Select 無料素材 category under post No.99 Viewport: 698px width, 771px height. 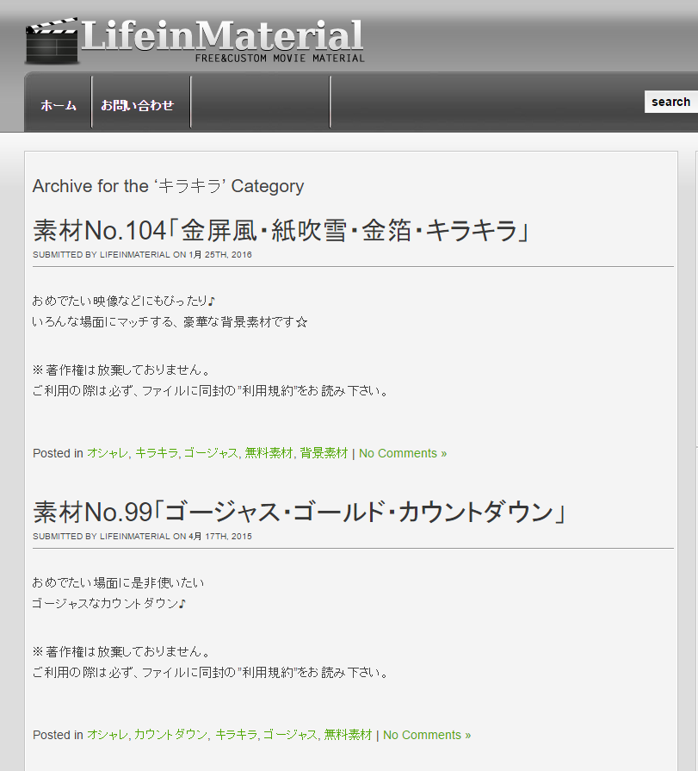click(348, 735)
